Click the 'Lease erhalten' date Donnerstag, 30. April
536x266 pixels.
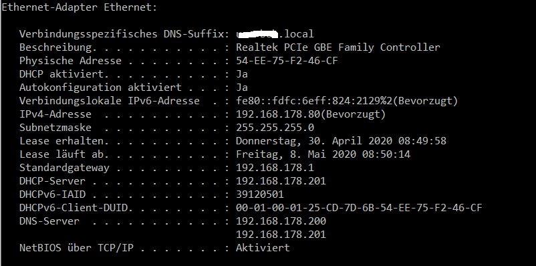(341, 141)
